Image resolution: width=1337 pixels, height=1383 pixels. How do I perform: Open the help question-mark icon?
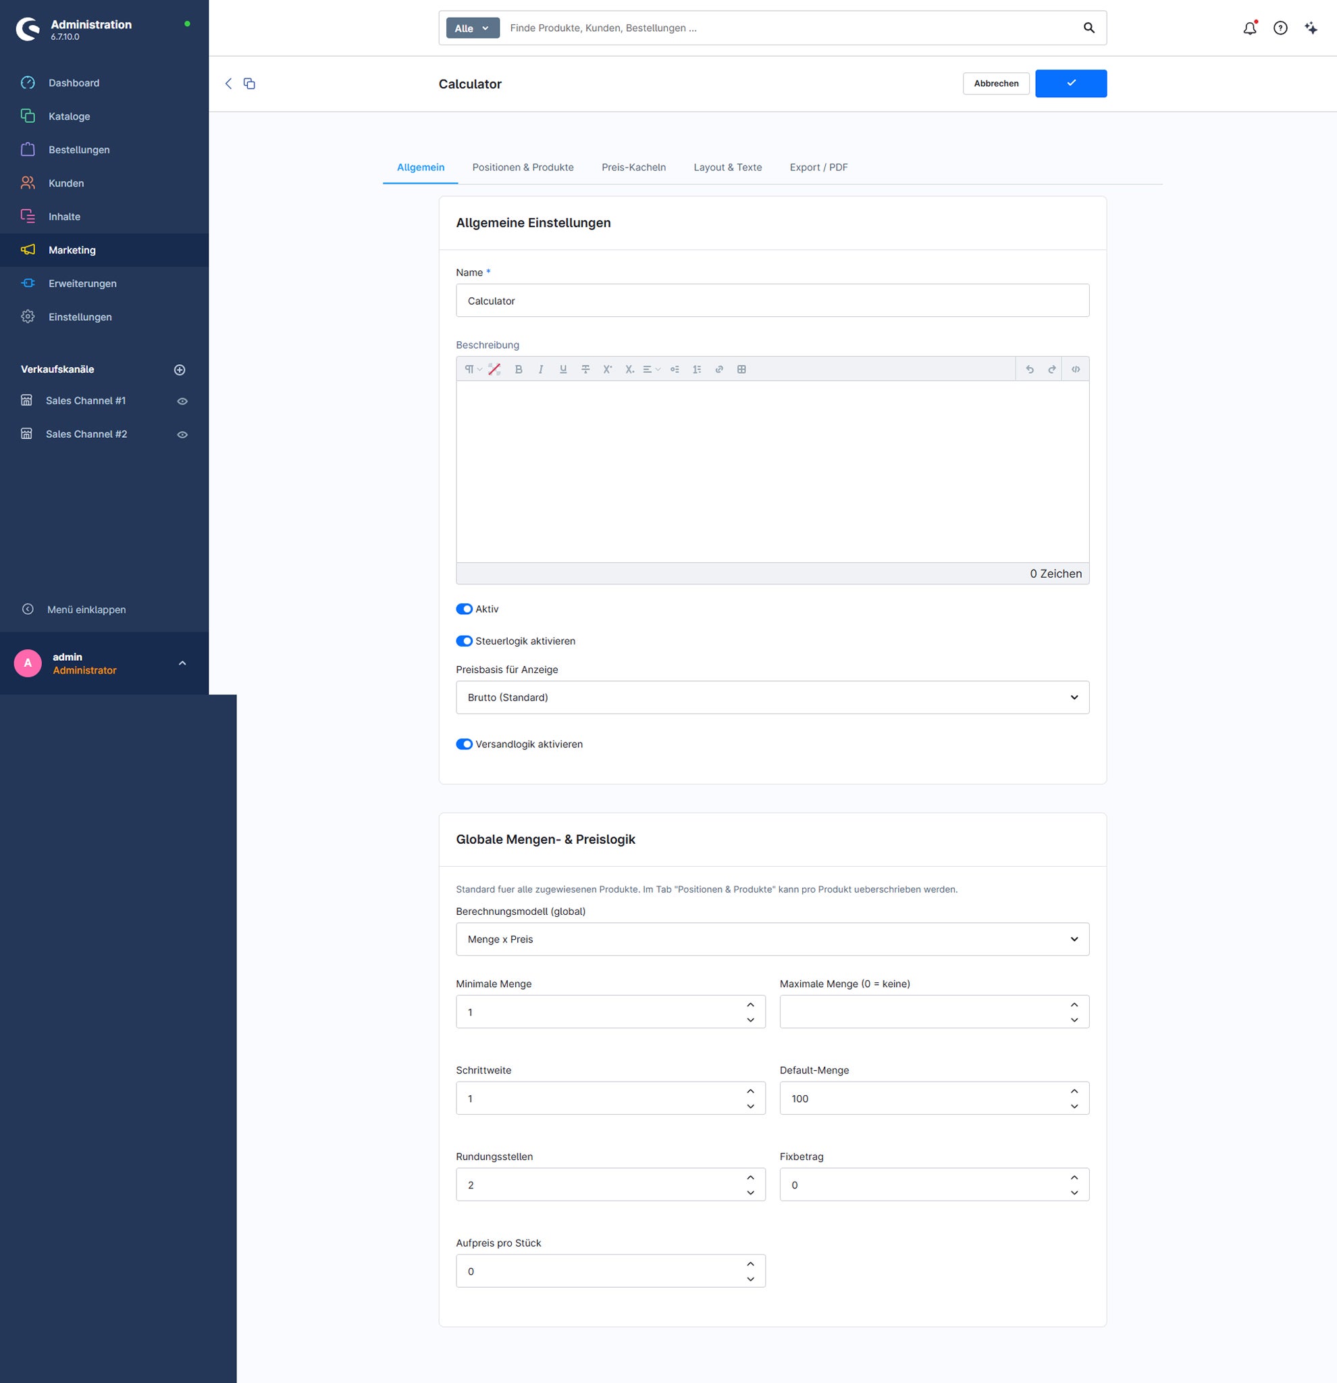coord(1280,28)
